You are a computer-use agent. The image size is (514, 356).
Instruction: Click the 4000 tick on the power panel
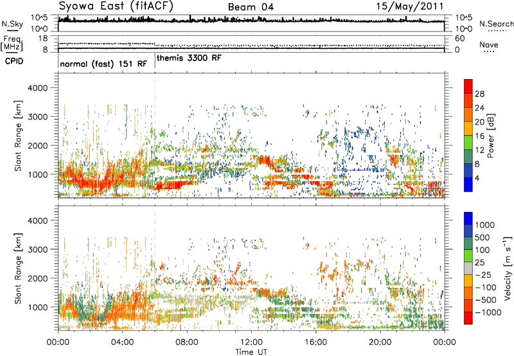click(x=37, y=88)
